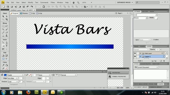Collapse the Web Layer group
170x95 pixels.
click(x=140, y=53)
